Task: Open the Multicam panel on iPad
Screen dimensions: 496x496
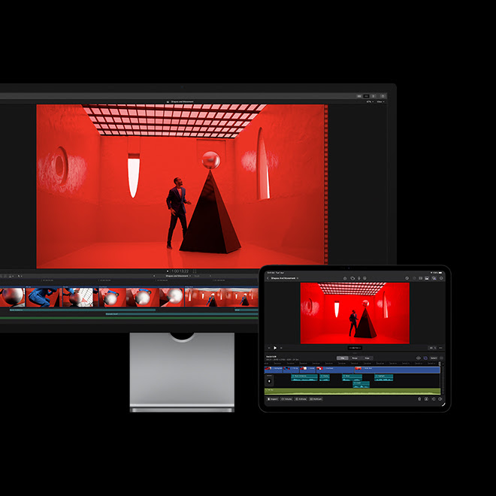Action: [x=316, y=399]
